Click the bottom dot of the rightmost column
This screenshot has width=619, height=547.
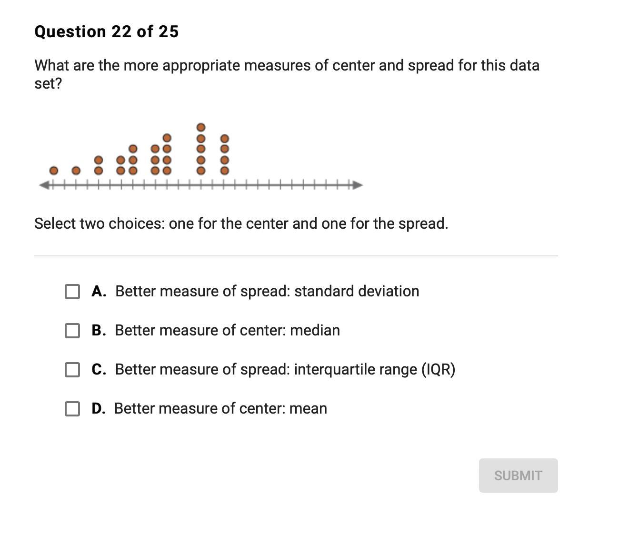pyautogui.click(x=225, y=170)
